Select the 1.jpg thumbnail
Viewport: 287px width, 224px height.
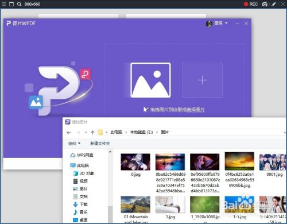(170, 204)
